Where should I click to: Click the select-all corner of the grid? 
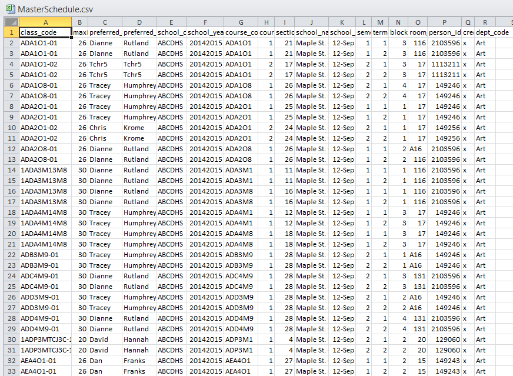pyautogui.click(x=9, y=22)
